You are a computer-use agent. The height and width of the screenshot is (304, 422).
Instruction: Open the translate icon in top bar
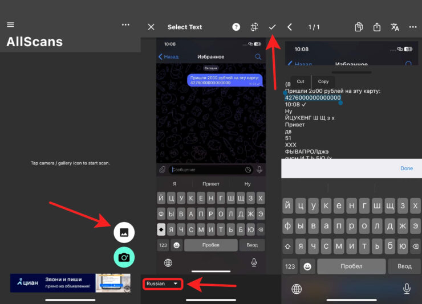pos(395,27)
